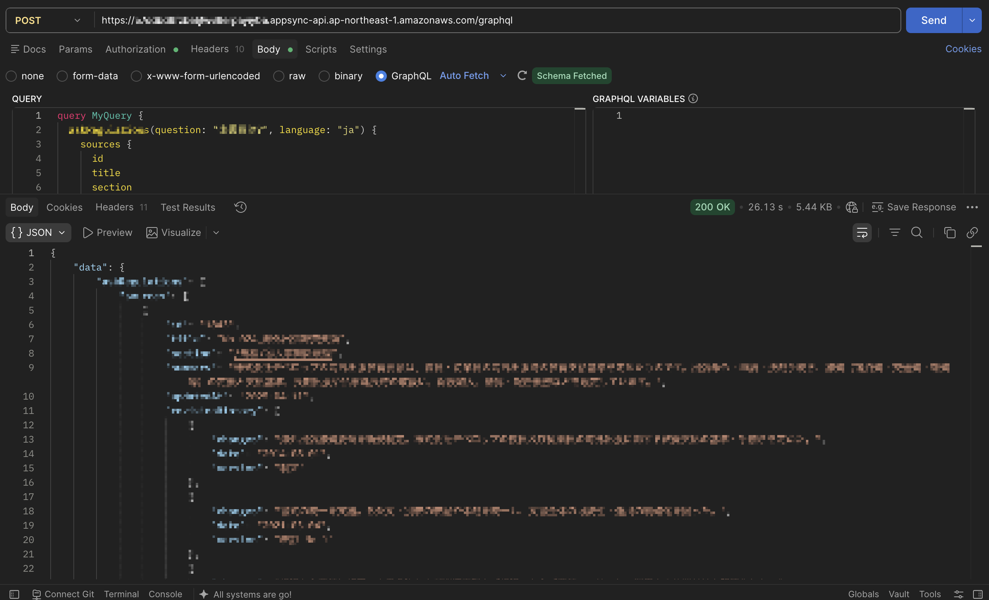
Task: Switch to the Params tab
Action: [75, 49]
